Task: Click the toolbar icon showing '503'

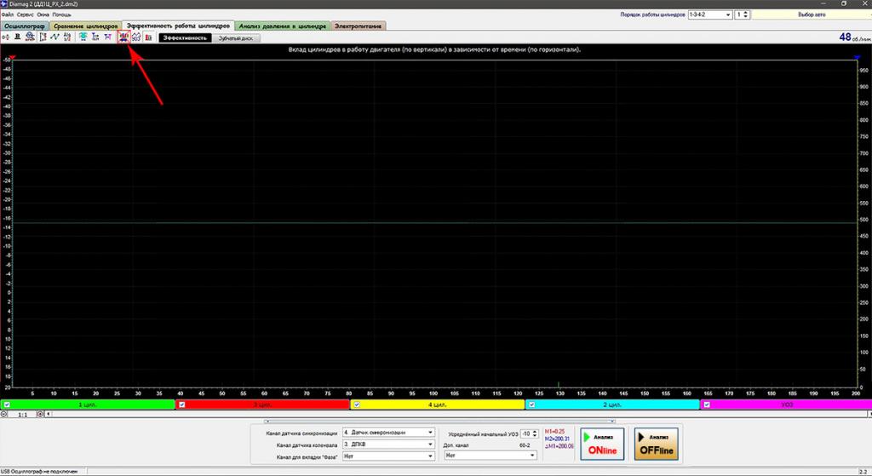Action: point(136,37)
